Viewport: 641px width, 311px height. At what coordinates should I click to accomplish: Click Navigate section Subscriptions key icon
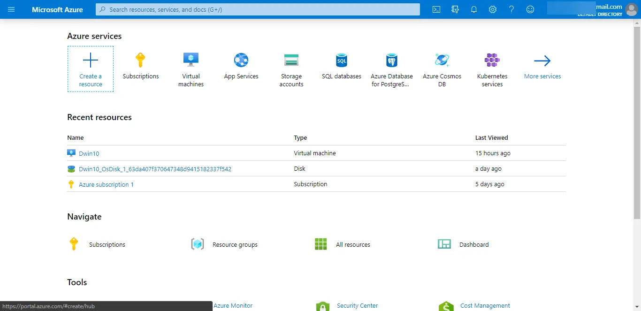[x=74, y=244]
